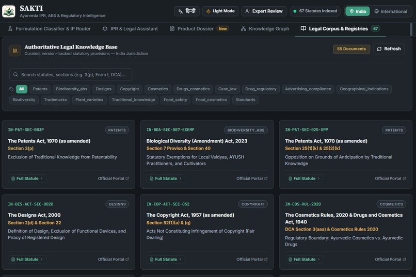Click 'Section 2(d) & Section 22' text
The height and width of the screenshot is (277, 416).
point(35,223)
